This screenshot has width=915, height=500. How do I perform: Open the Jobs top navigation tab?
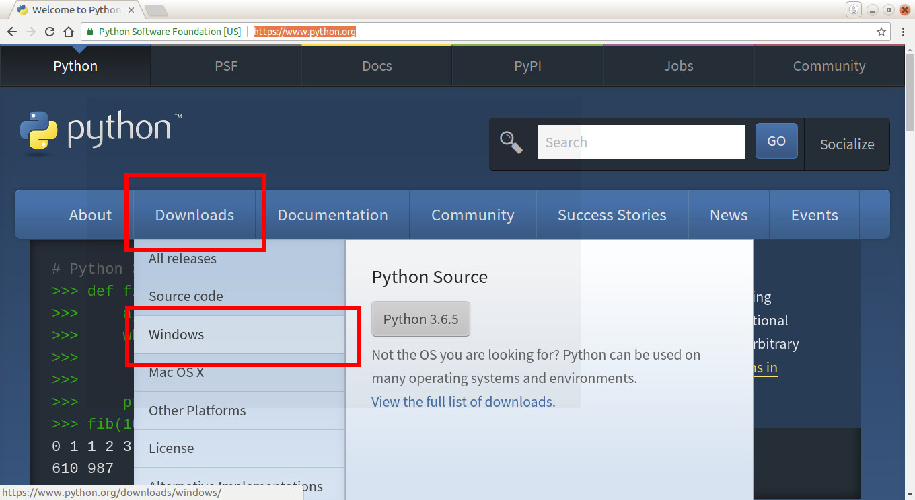pos(678,66)
